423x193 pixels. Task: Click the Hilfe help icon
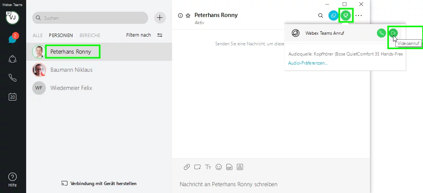click(x=13, y=177)
